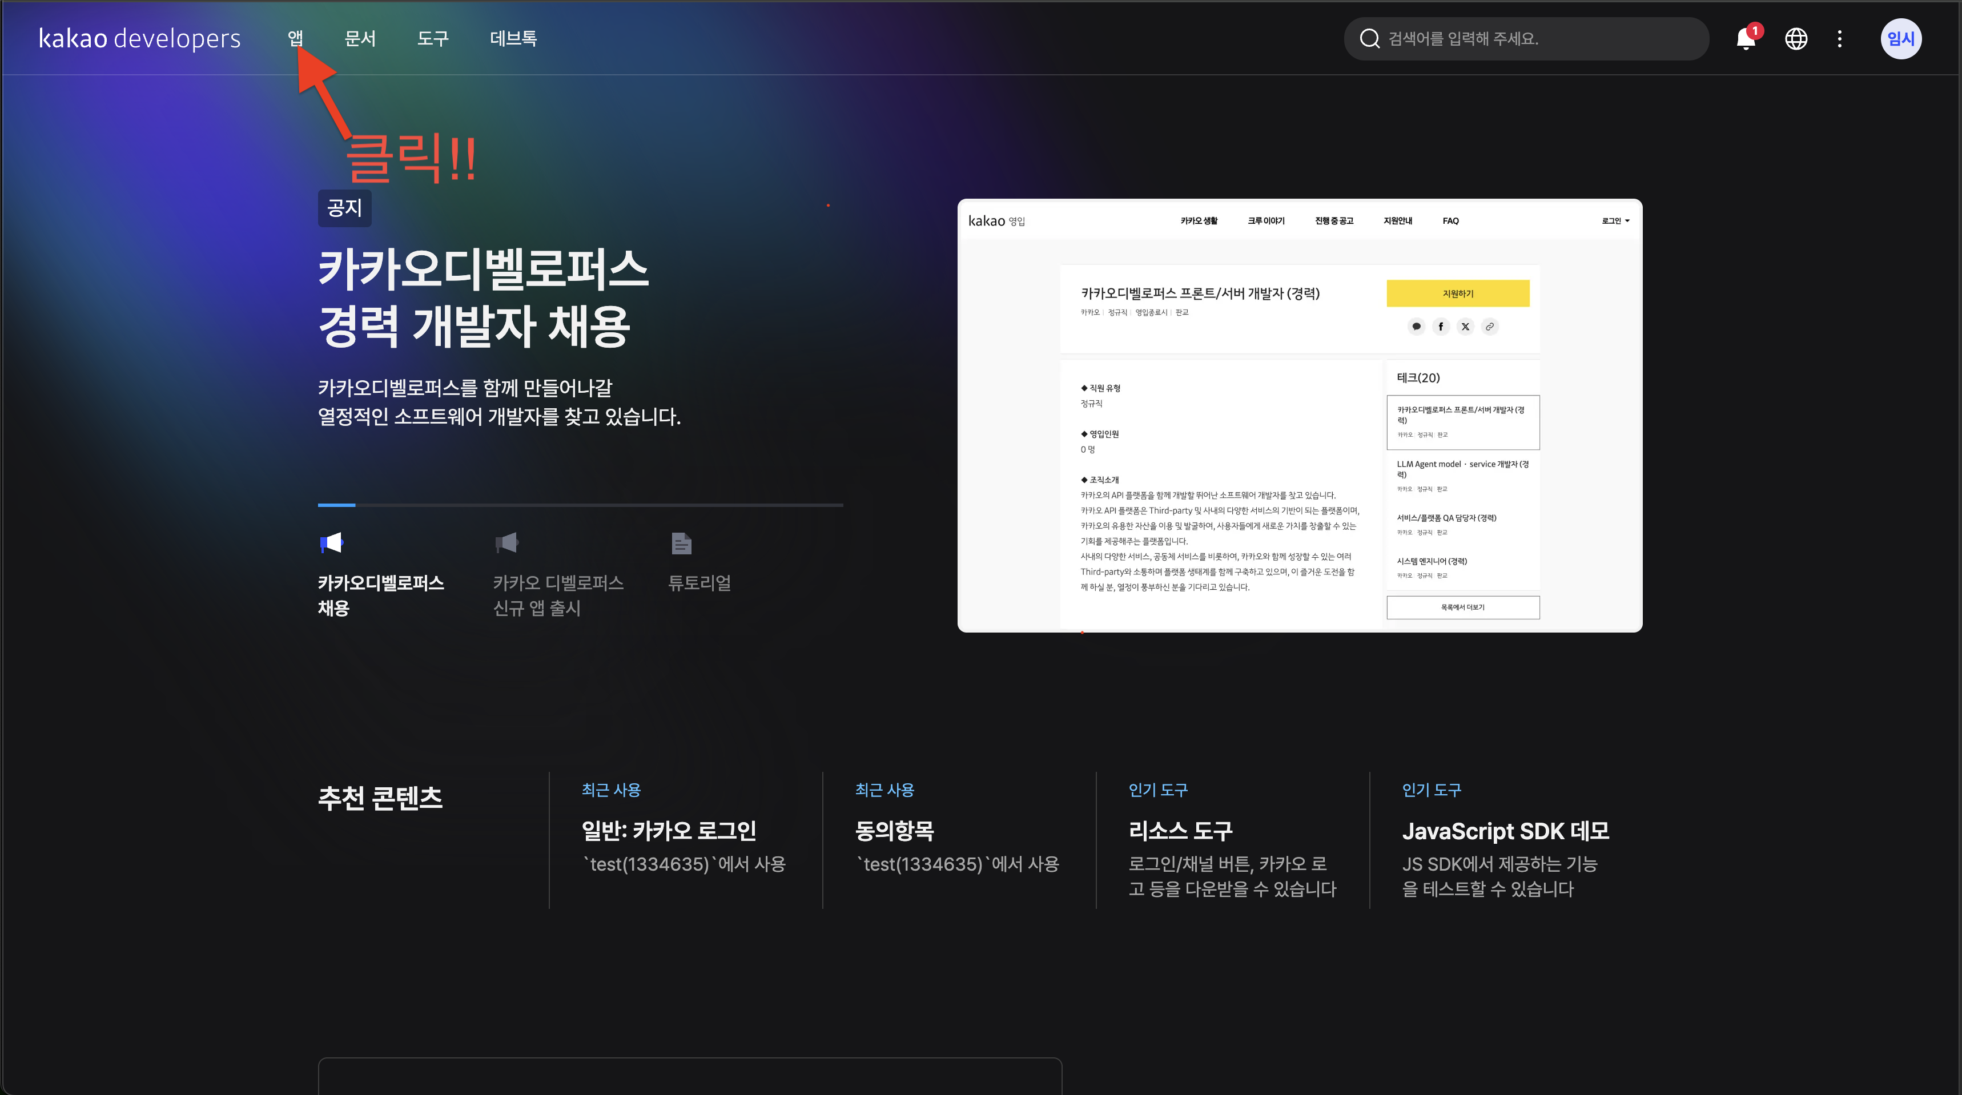Click the 임시 profile avatar

(1900, 39)
